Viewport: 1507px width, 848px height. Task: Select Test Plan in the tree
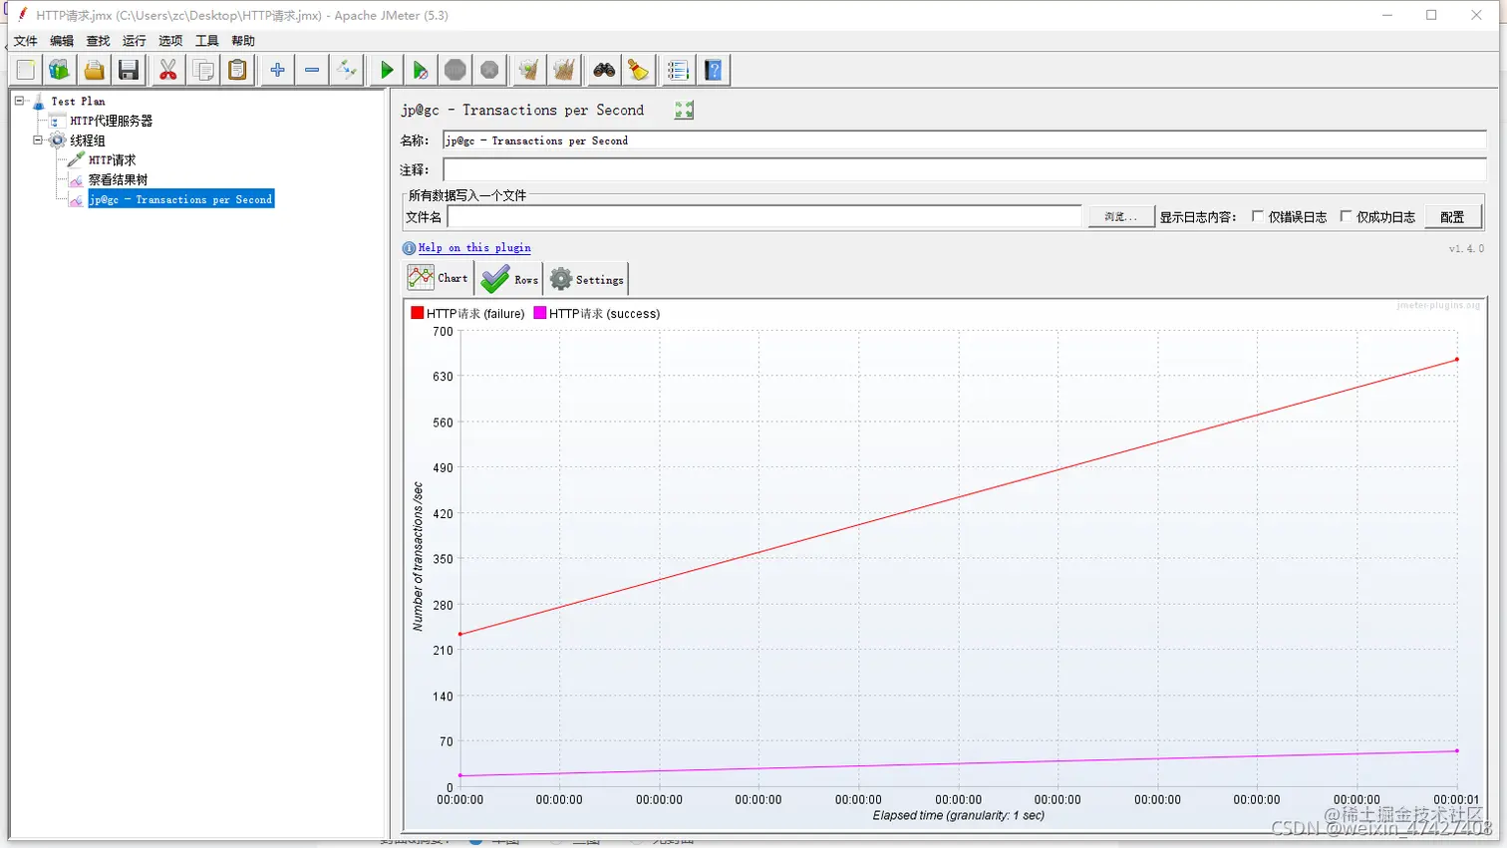78,102
